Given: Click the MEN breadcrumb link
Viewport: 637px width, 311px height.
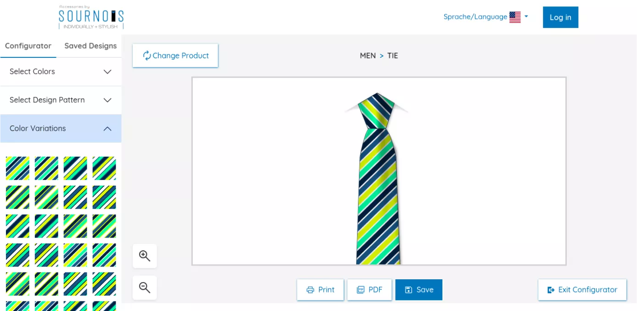Looking at the screenshot, I should (x=368, y=56).
